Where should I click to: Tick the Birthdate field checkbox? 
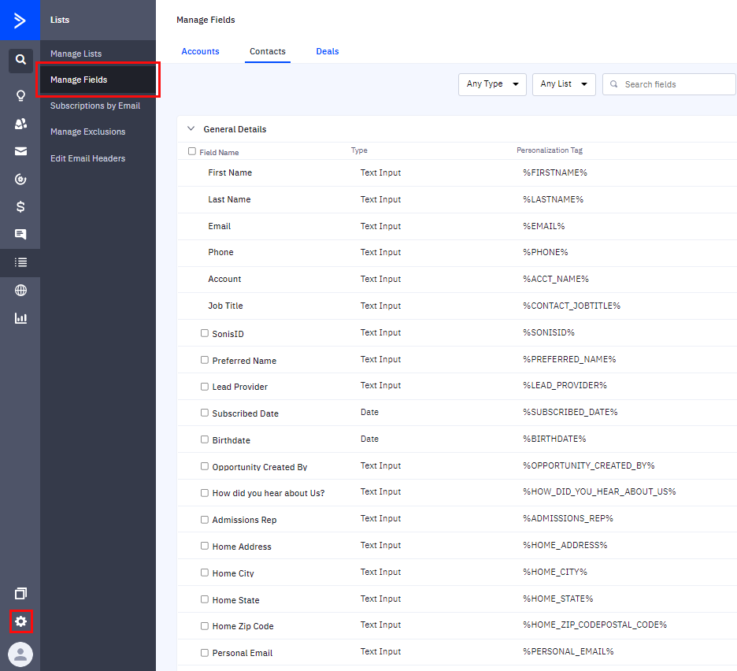click(205, 439)
